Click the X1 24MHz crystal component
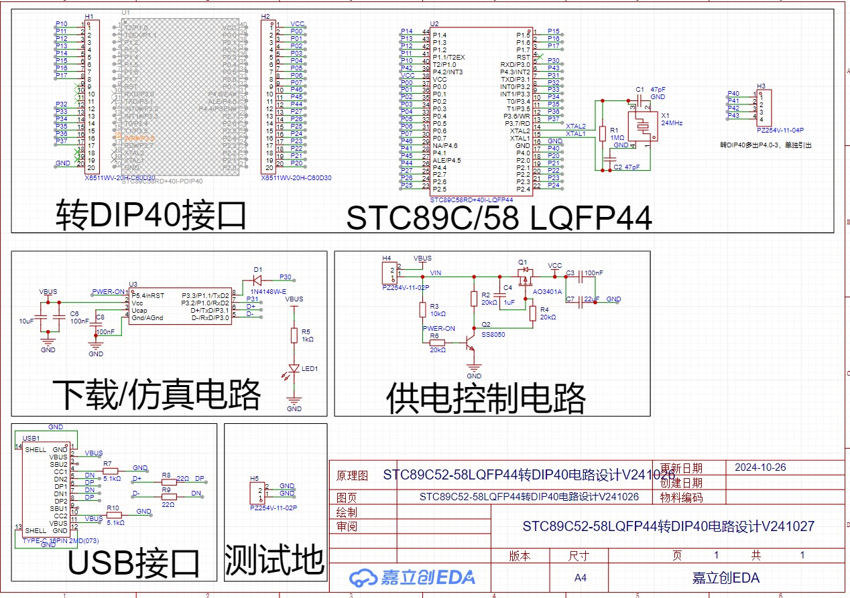850x598 pixels. click(643, 126)
